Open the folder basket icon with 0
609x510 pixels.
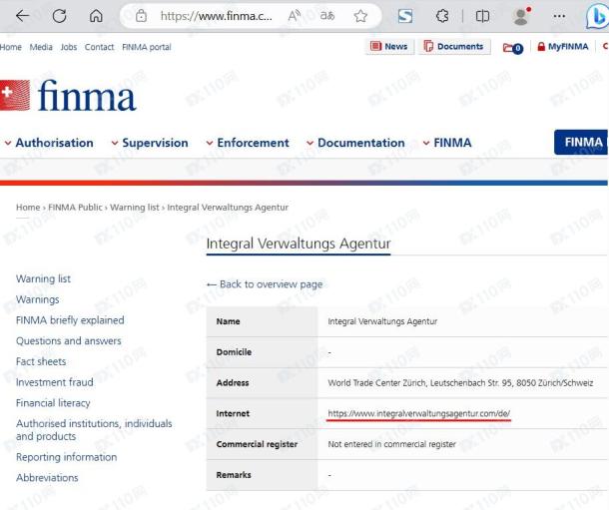coord(513,48)
